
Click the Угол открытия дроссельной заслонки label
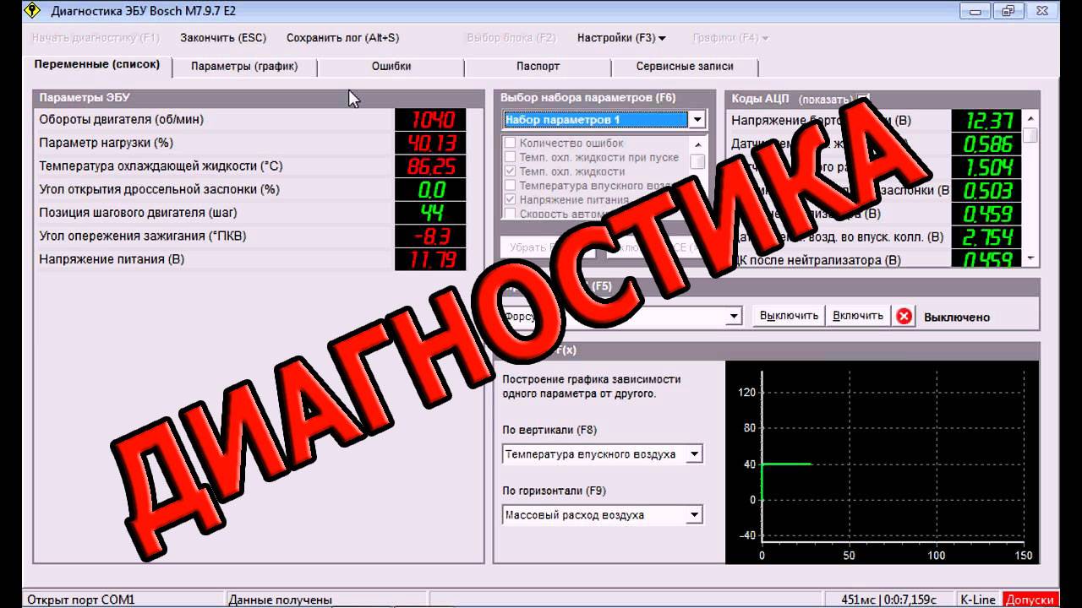(159, 189)
